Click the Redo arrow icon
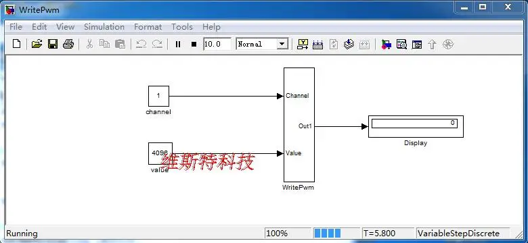This screenshot has width=528, height=243. (x=157, y=44)
